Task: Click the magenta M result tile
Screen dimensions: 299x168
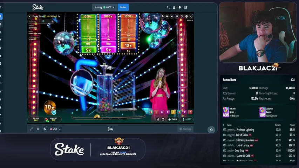Action: tap(162, 112)
